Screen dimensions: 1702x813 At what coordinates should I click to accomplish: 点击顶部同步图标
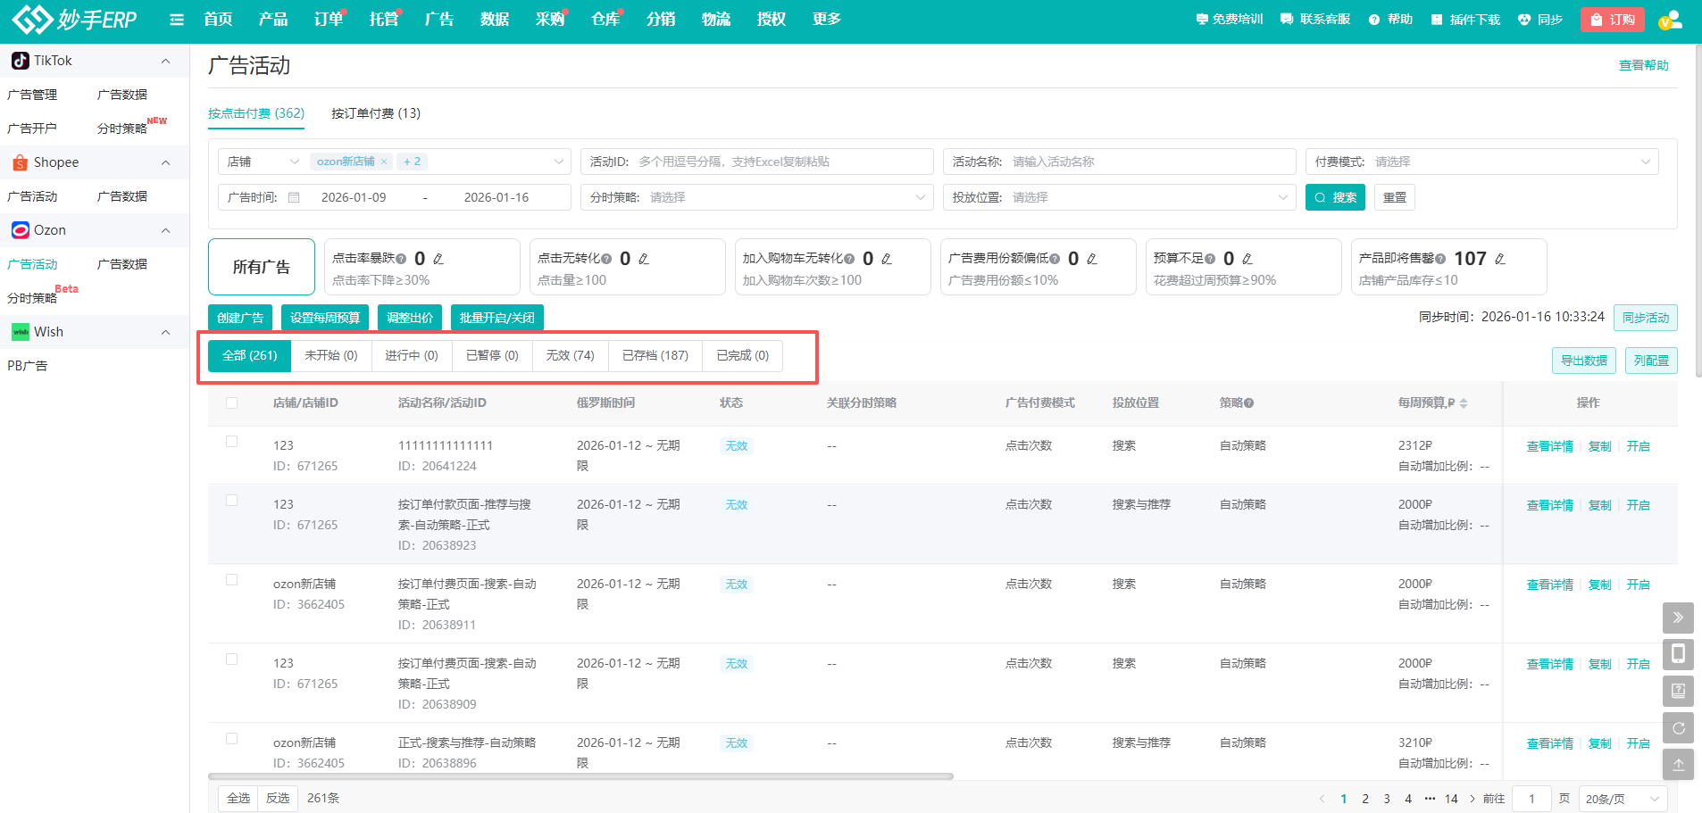click(x=1524, y=19)
